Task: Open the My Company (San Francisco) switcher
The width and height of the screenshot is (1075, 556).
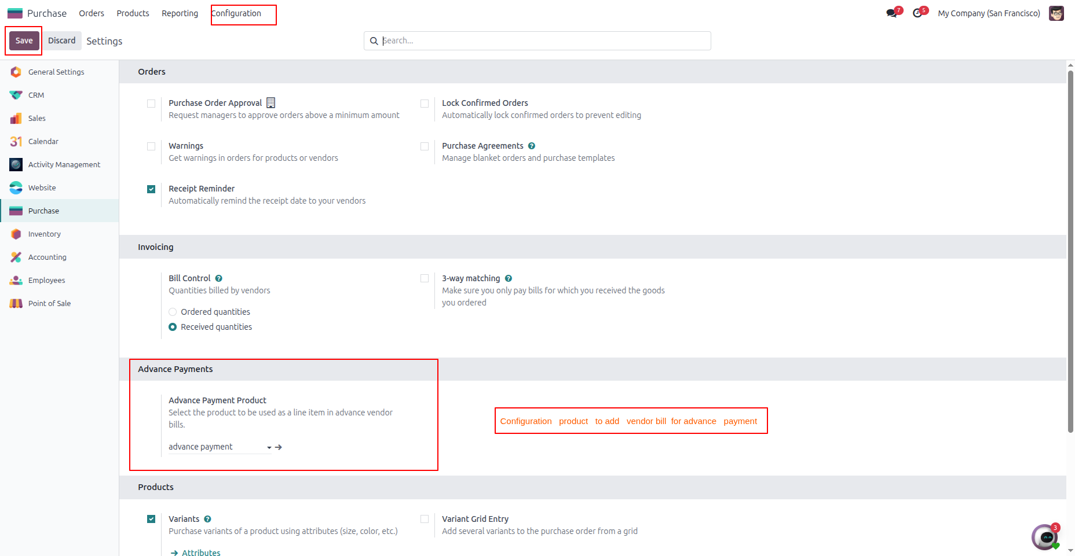Action: (x=989, y=13)
